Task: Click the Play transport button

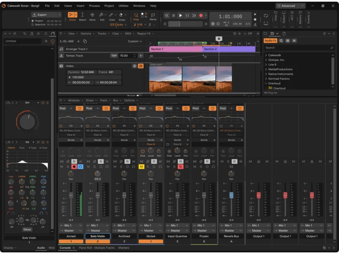Action: coord(181,16)
